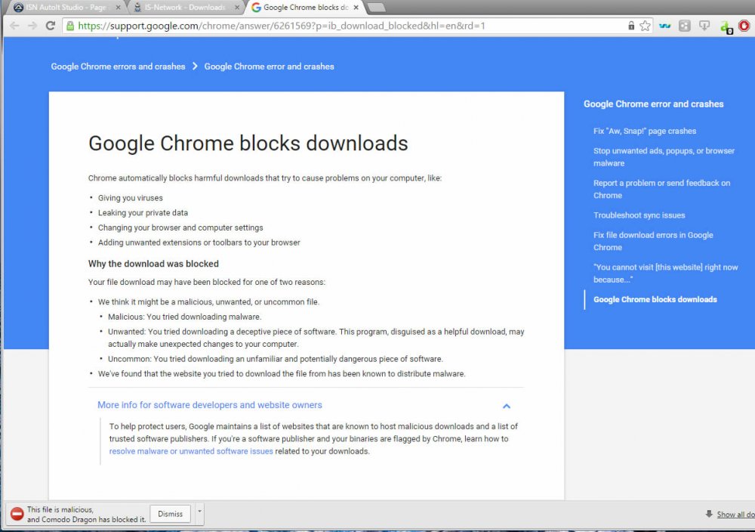
Task: Open "You cannot visit [this website]" link
Action: (665, 274)
